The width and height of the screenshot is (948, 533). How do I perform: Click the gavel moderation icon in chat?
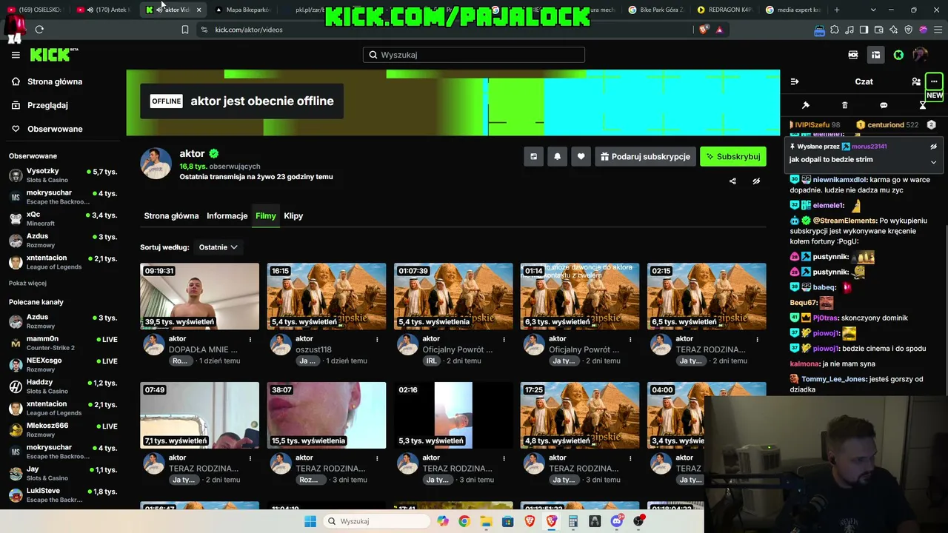click(x=806, y=105)
